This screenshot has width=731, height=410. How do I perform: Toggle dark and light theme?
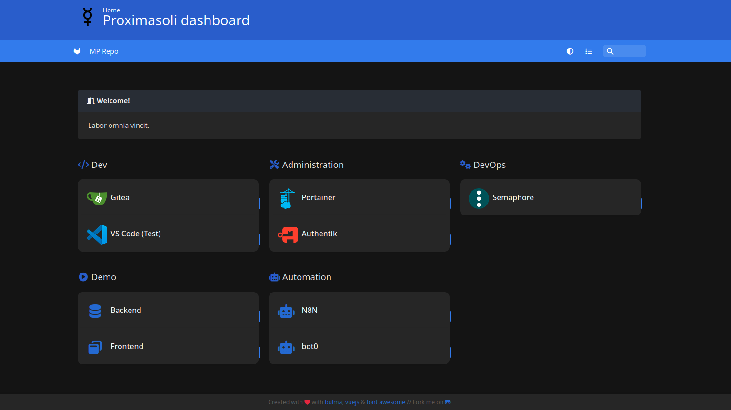[x=570, y=51]
